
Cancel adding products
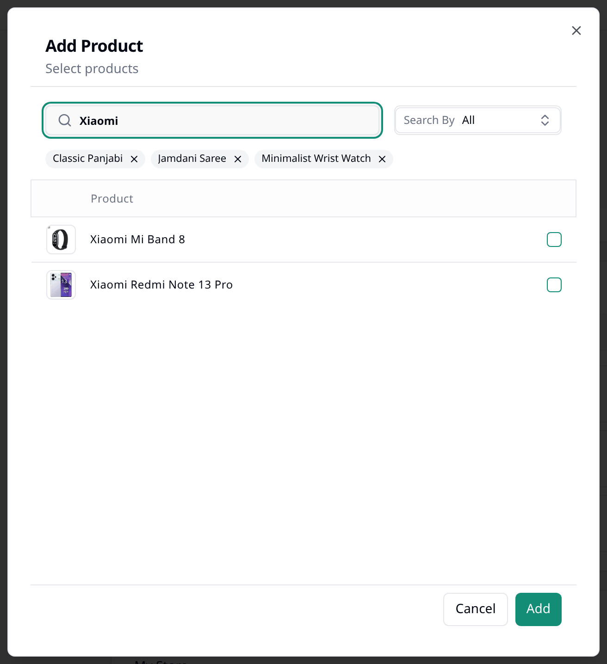[476, 609]
